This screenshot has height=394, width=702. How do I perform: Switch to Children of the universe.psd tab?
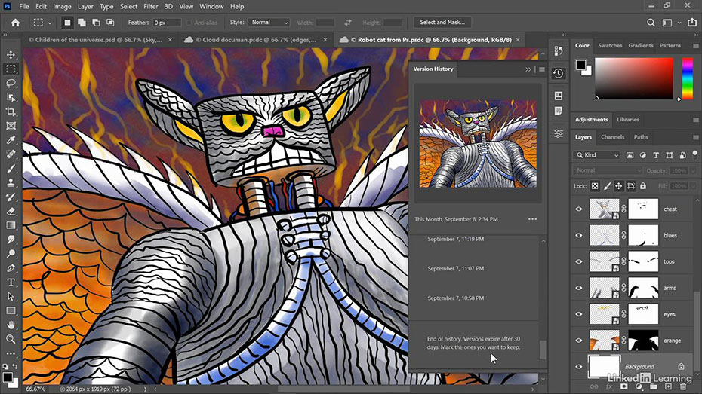95,40
